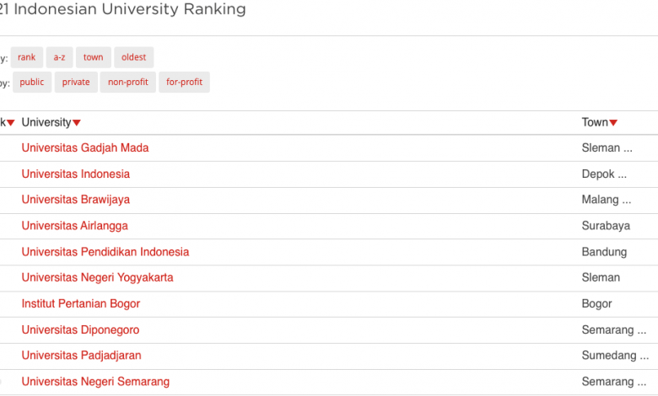Click the rank column sort arrow
Image resolution: width=658 pixels, height=396 pixels.
click(x=10, y=123)
